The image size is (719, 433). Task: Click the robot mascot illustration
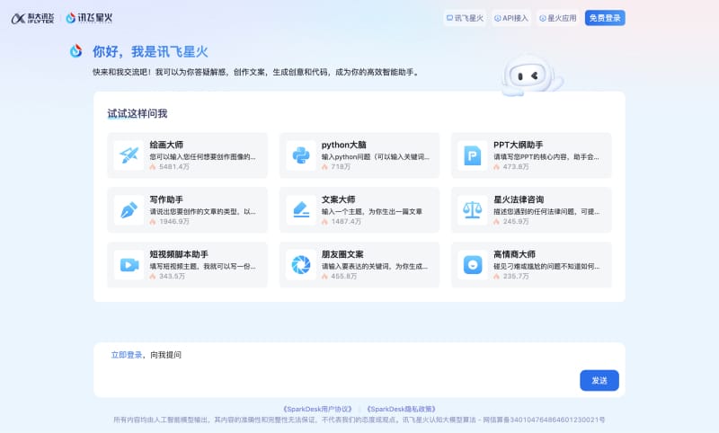531,76
